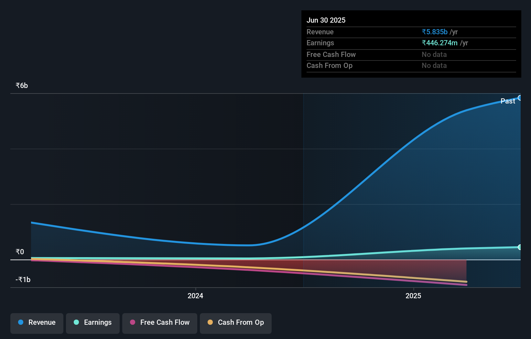Click the blue Revenue dot in legend
The image size is (531, 339).
(21, 323)
